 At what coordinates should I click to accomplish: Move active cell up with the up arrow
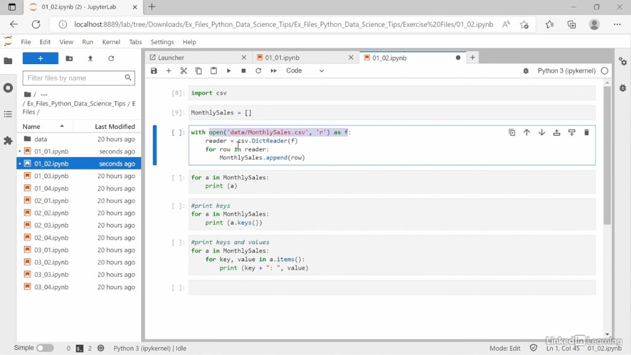[x=527, y=133]
